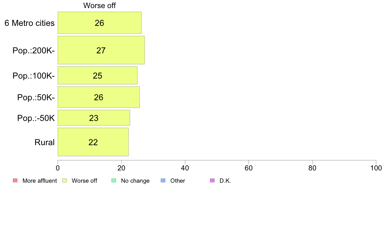Click the D.K. magenta legend swatch

[212, 181]
